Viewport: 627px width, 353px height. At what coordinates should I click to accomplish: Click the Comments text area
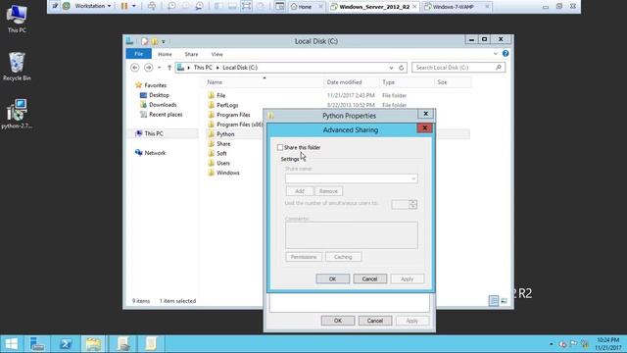pyautogui.click(x=352, y=235)
